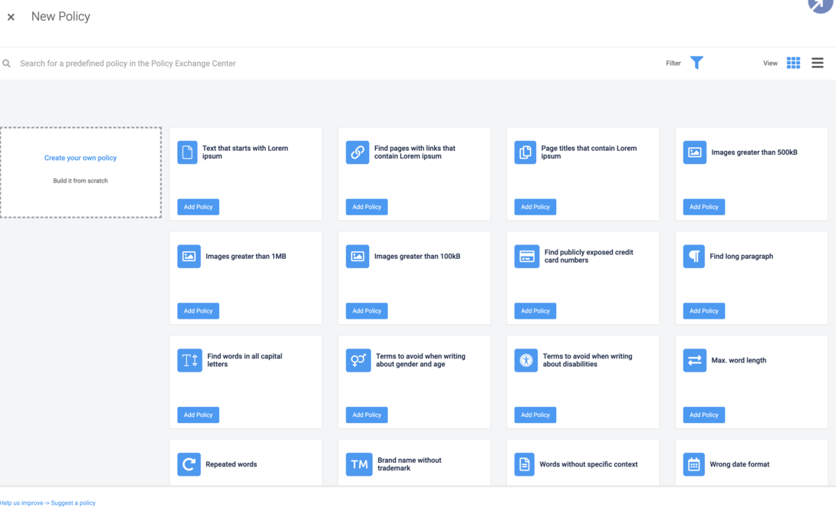
Task: Open the Suggest a policy link
Action: click(x=72, y=503)
